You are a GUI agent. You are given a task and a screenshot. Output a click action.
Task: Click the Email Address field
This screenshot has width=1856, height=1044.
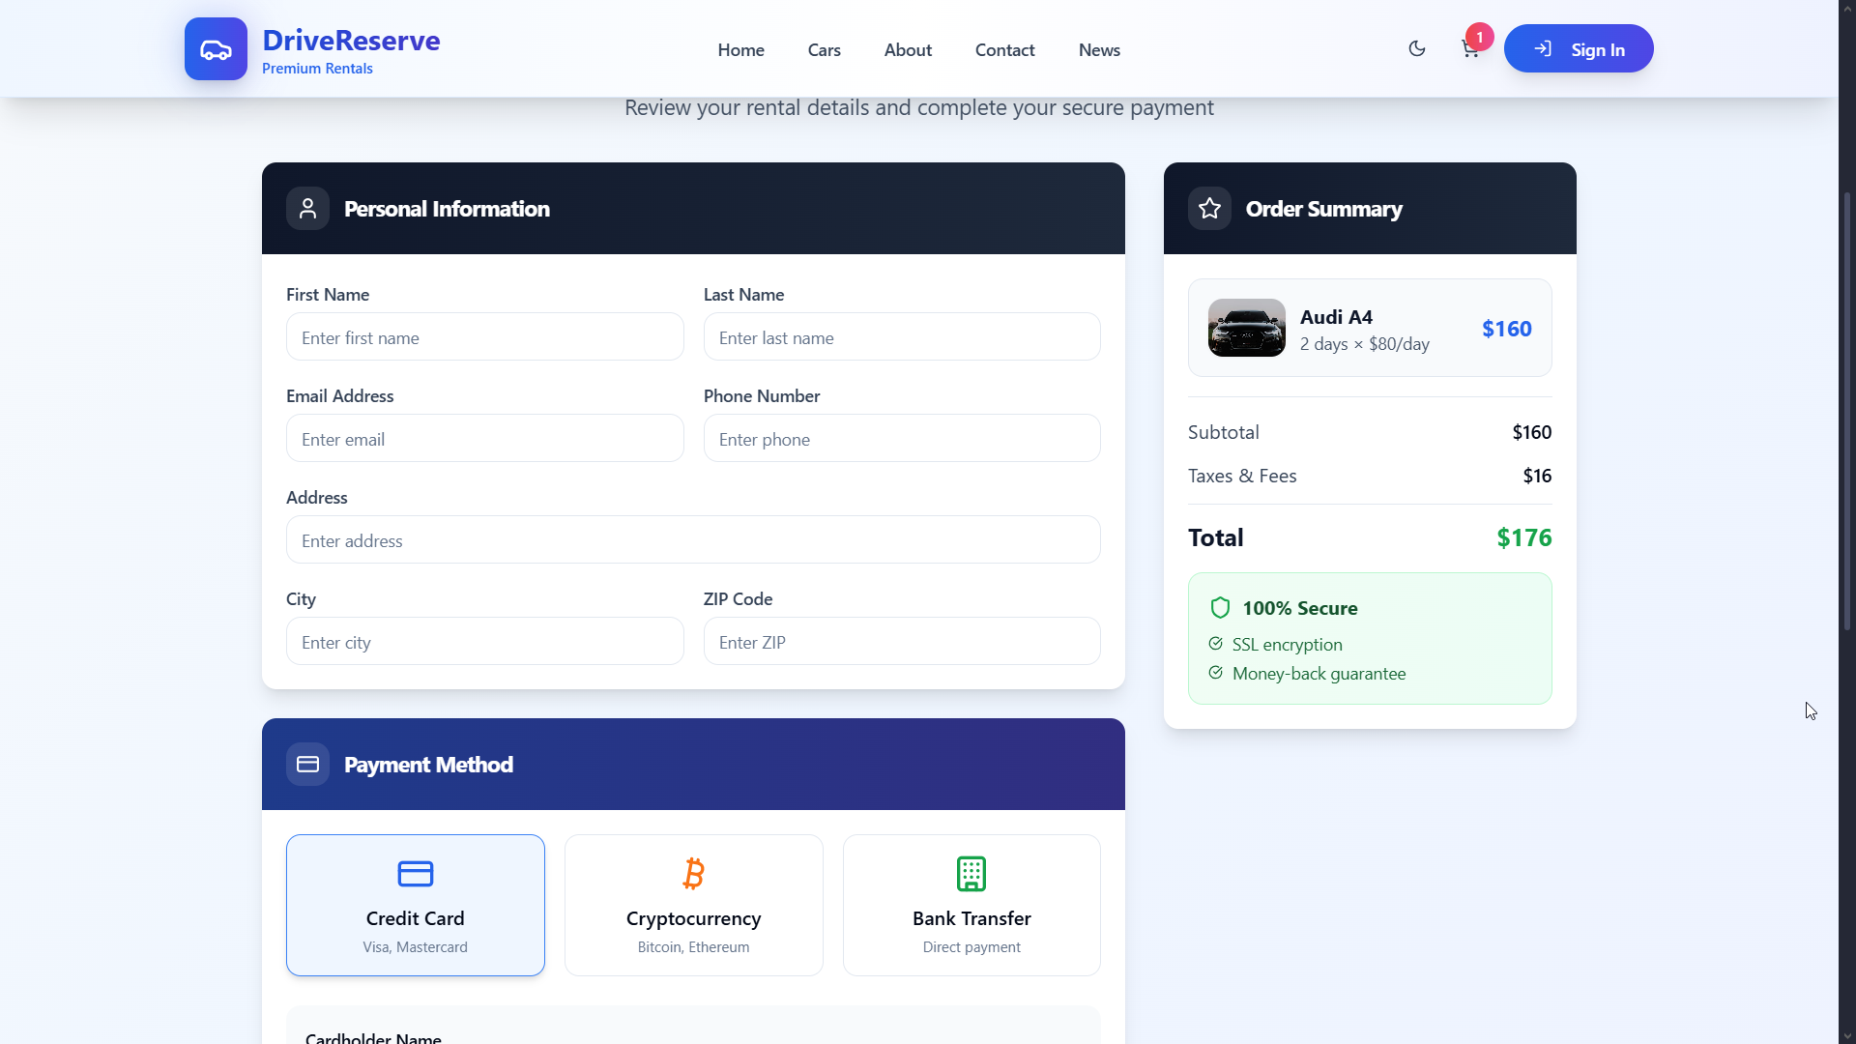484,439
